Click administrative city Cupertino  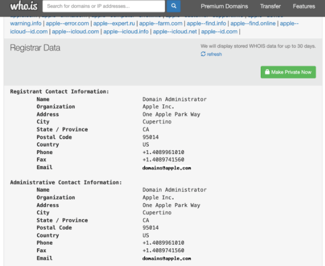157,213
